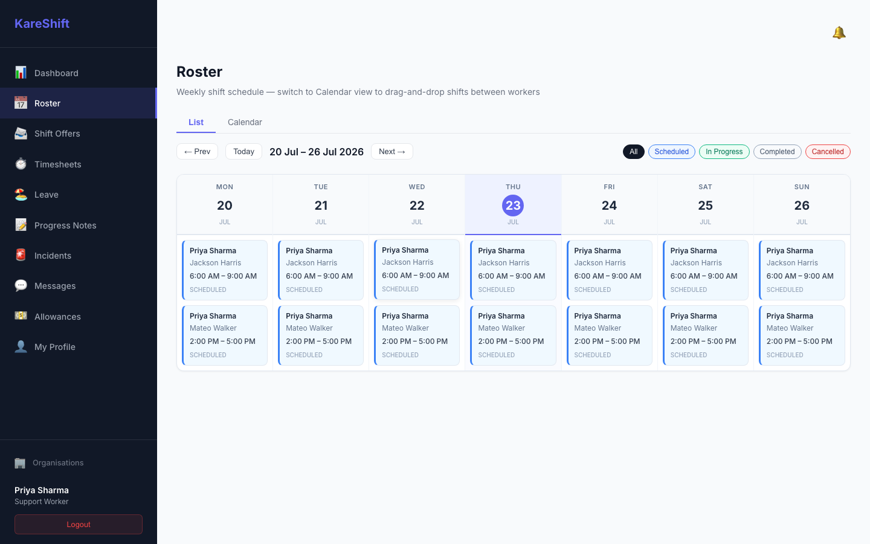This screenshot has height=544, width=870.
Task: Open Tuesday 2:00 PM Mateo Walker shift
Action: 321,335
